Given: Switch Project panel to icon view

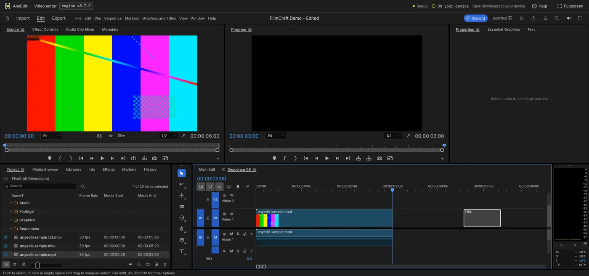Looking at the screenshot, I should pyautogui.click(x=15, y=264).
